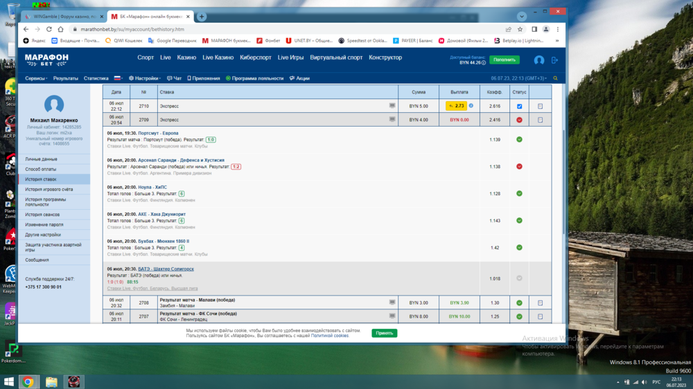
Task: Click the comment icon in bet 2709 row
Action: (x=392, y=120)
